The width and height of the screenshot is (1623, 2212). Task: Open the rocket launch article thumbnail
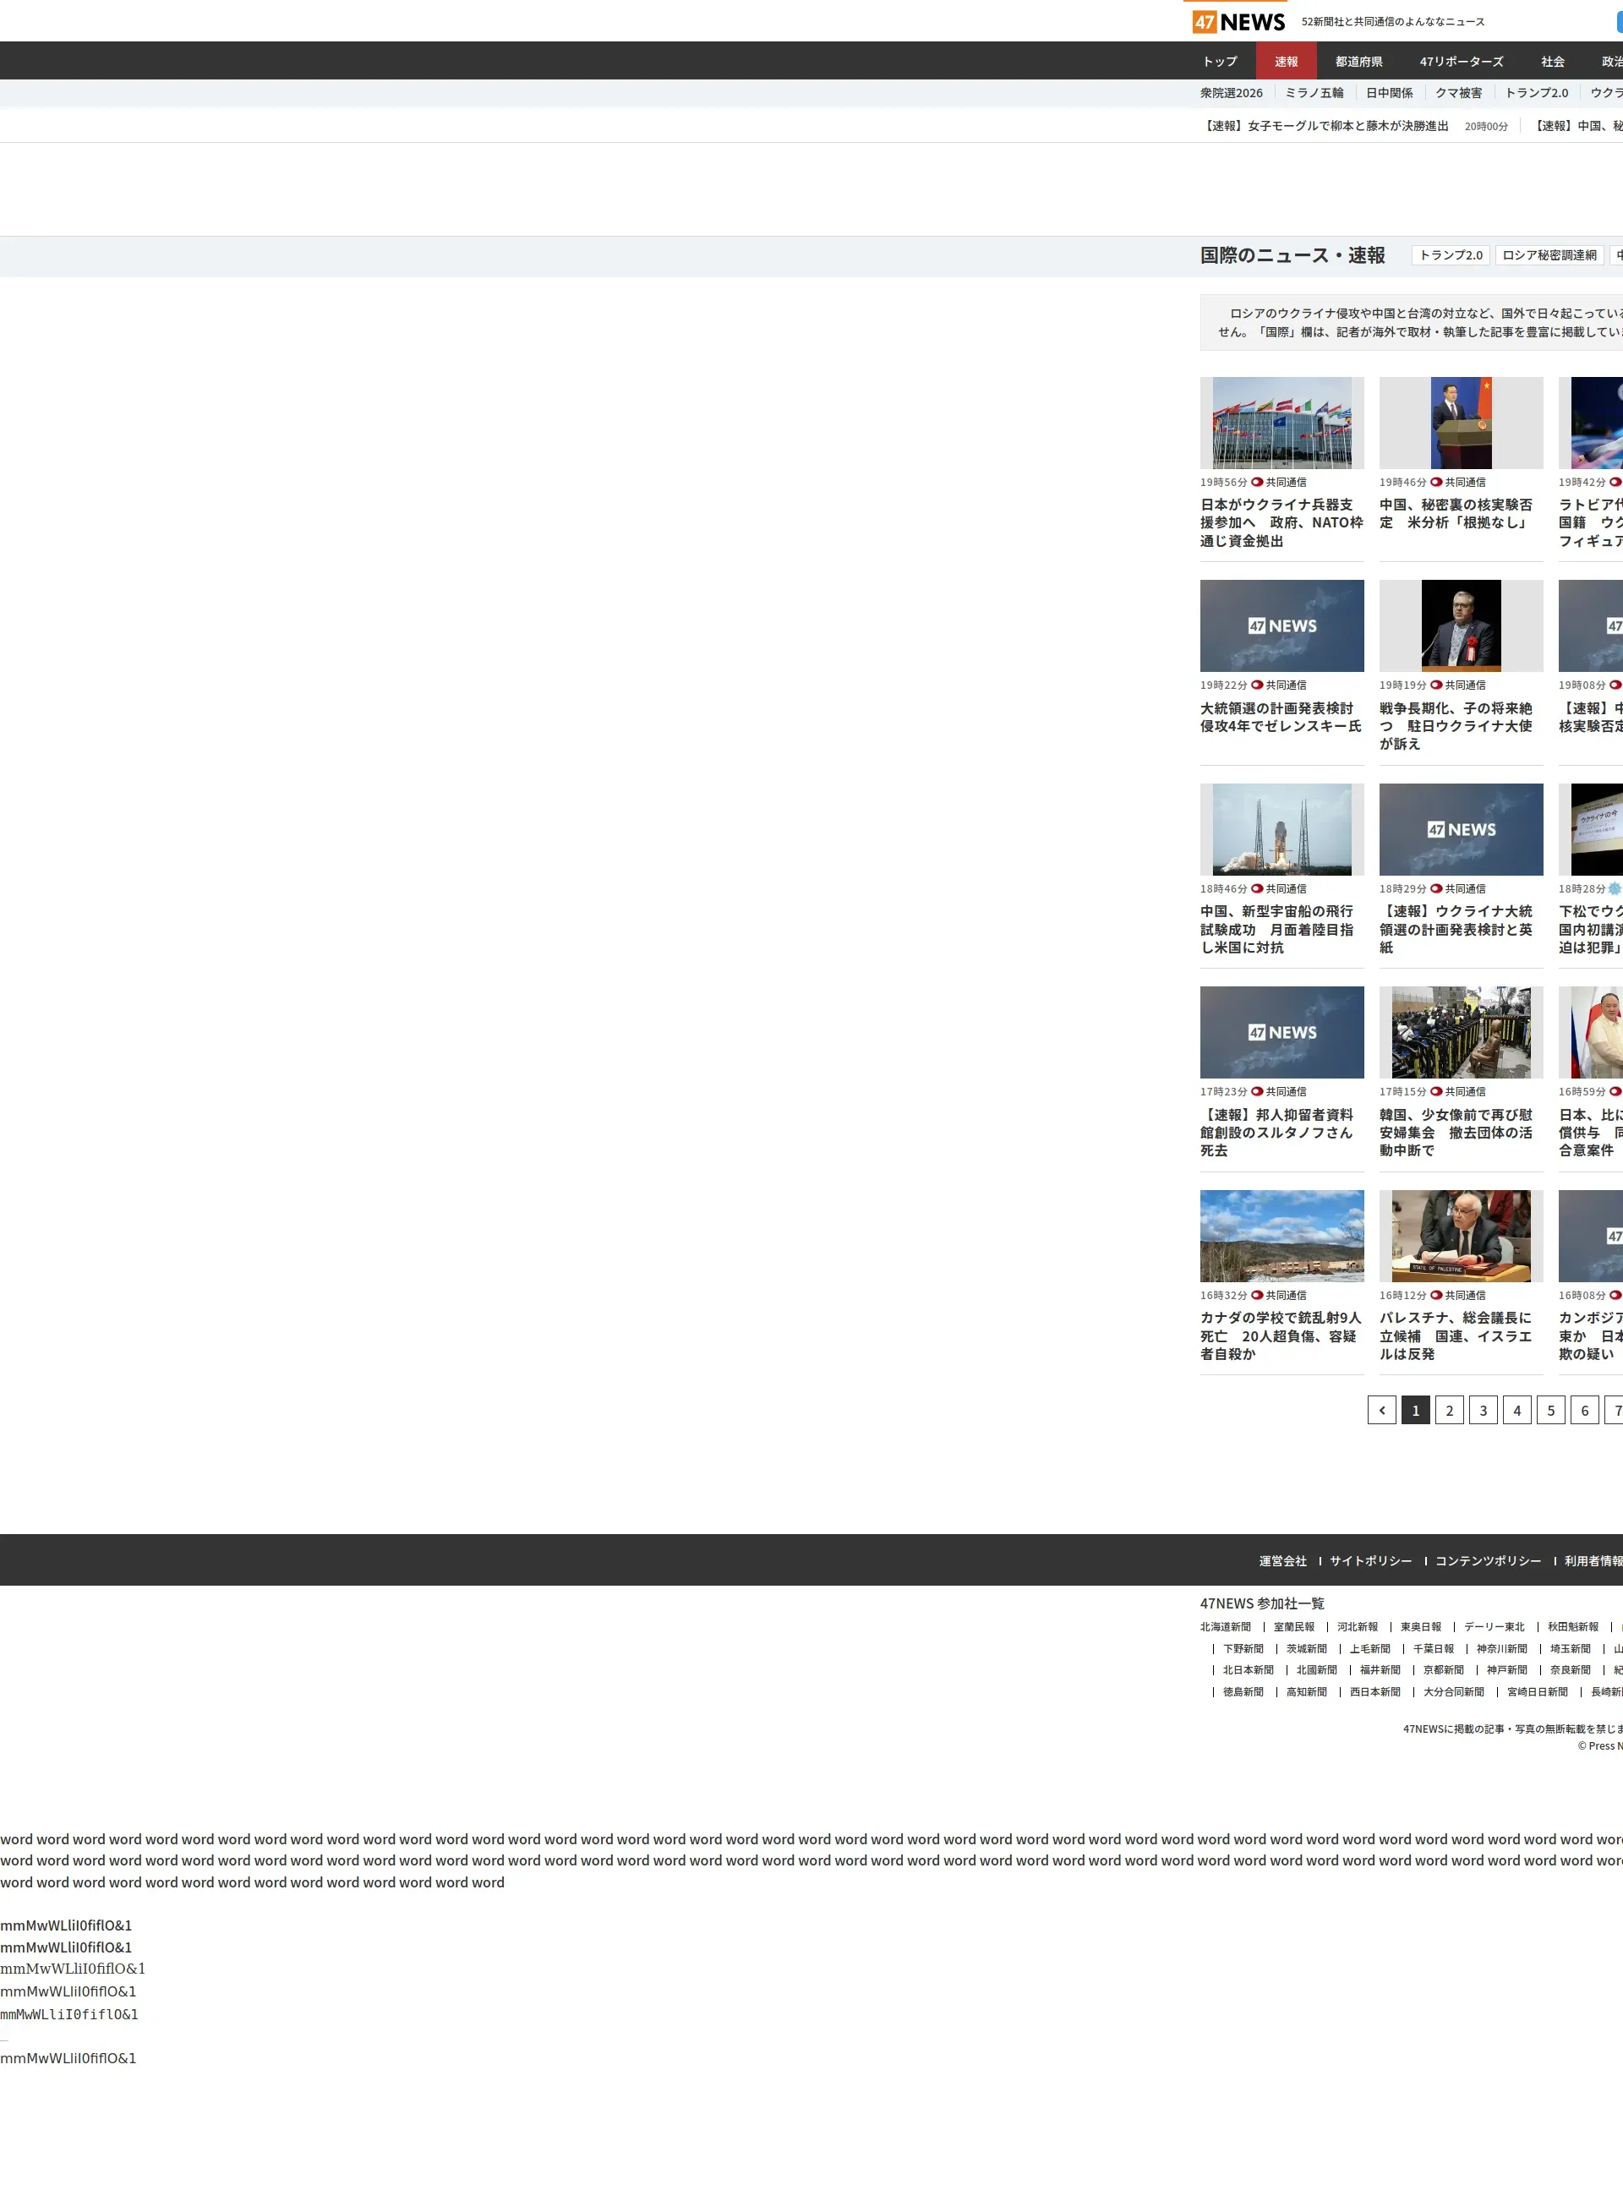click(x=1281, y=829)
